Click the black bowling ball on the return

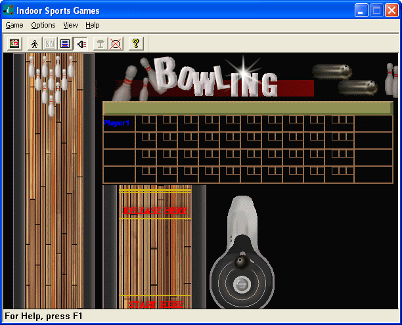(241, 263)
